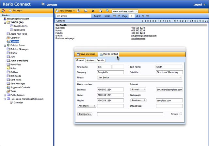Jump to contacts starting with letter m
209x146 pixels.
(x=174, y=21)
